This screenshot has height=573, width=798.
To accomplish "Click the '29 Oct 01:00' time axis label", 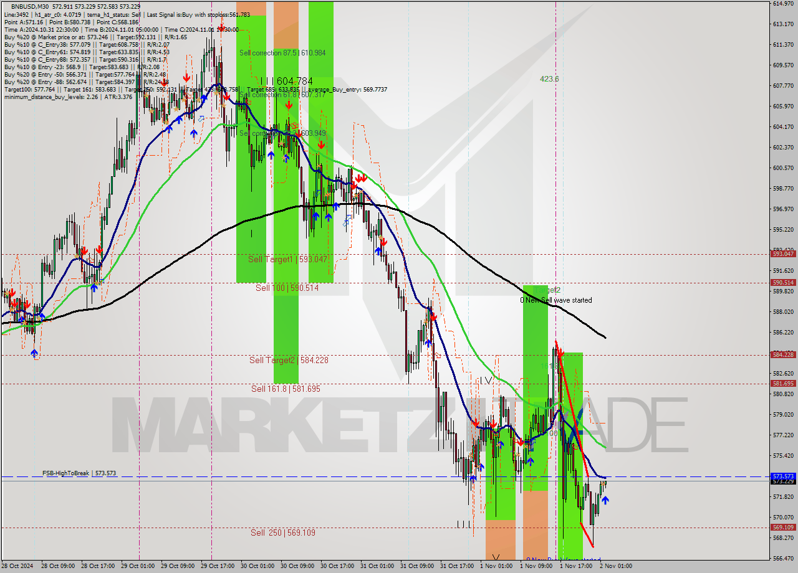I will 137,566.
